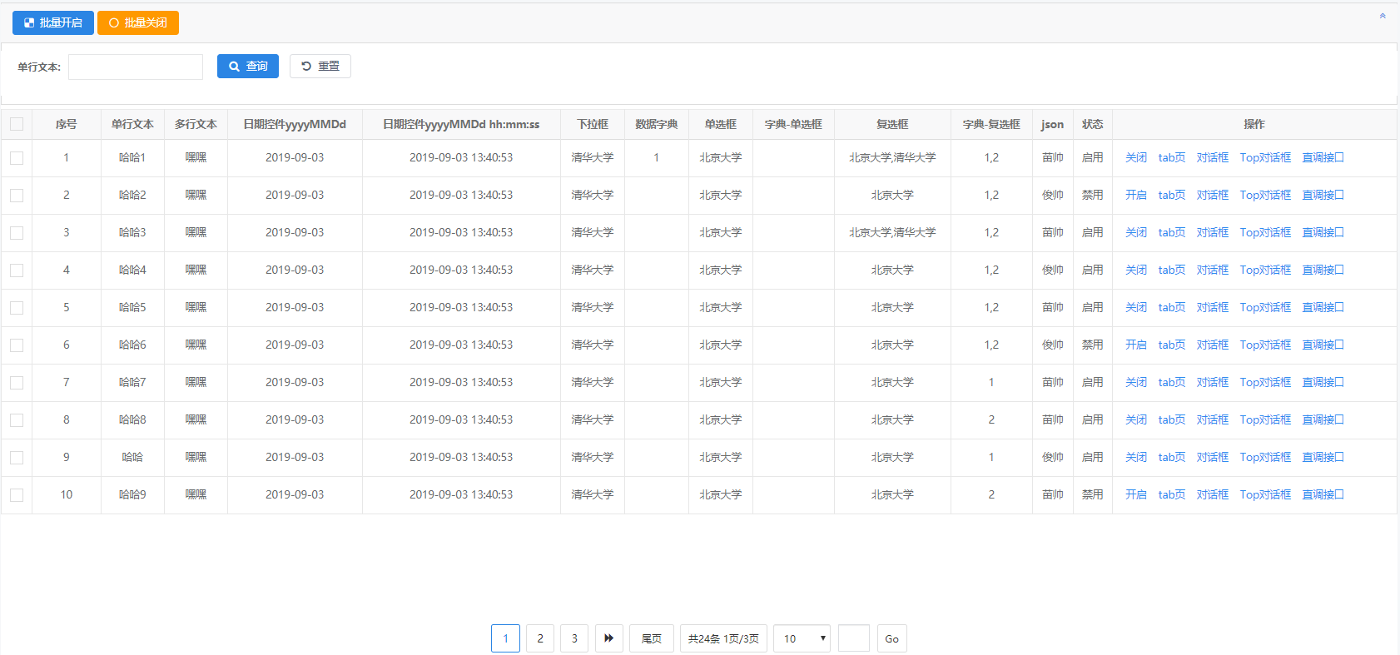This screenshot has height=655, width=1400.
Task: Click the 序号 column header
Action: tap(67, 124)
